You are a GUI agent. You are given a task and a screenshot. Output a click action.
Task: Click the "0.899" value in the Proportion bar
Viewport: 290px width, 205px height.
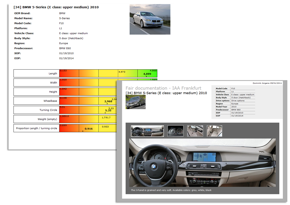pyautogui.click(x=63, y=125)
